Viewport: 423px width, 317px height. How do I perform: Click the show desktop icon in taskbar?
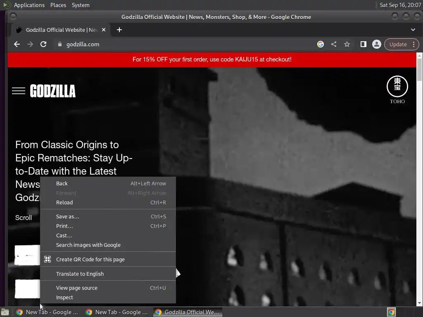(x=5, y=312)
